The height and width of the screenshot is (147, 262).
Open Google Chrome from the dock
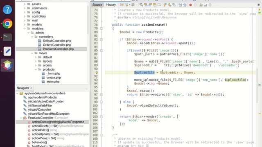click(7, 24)
